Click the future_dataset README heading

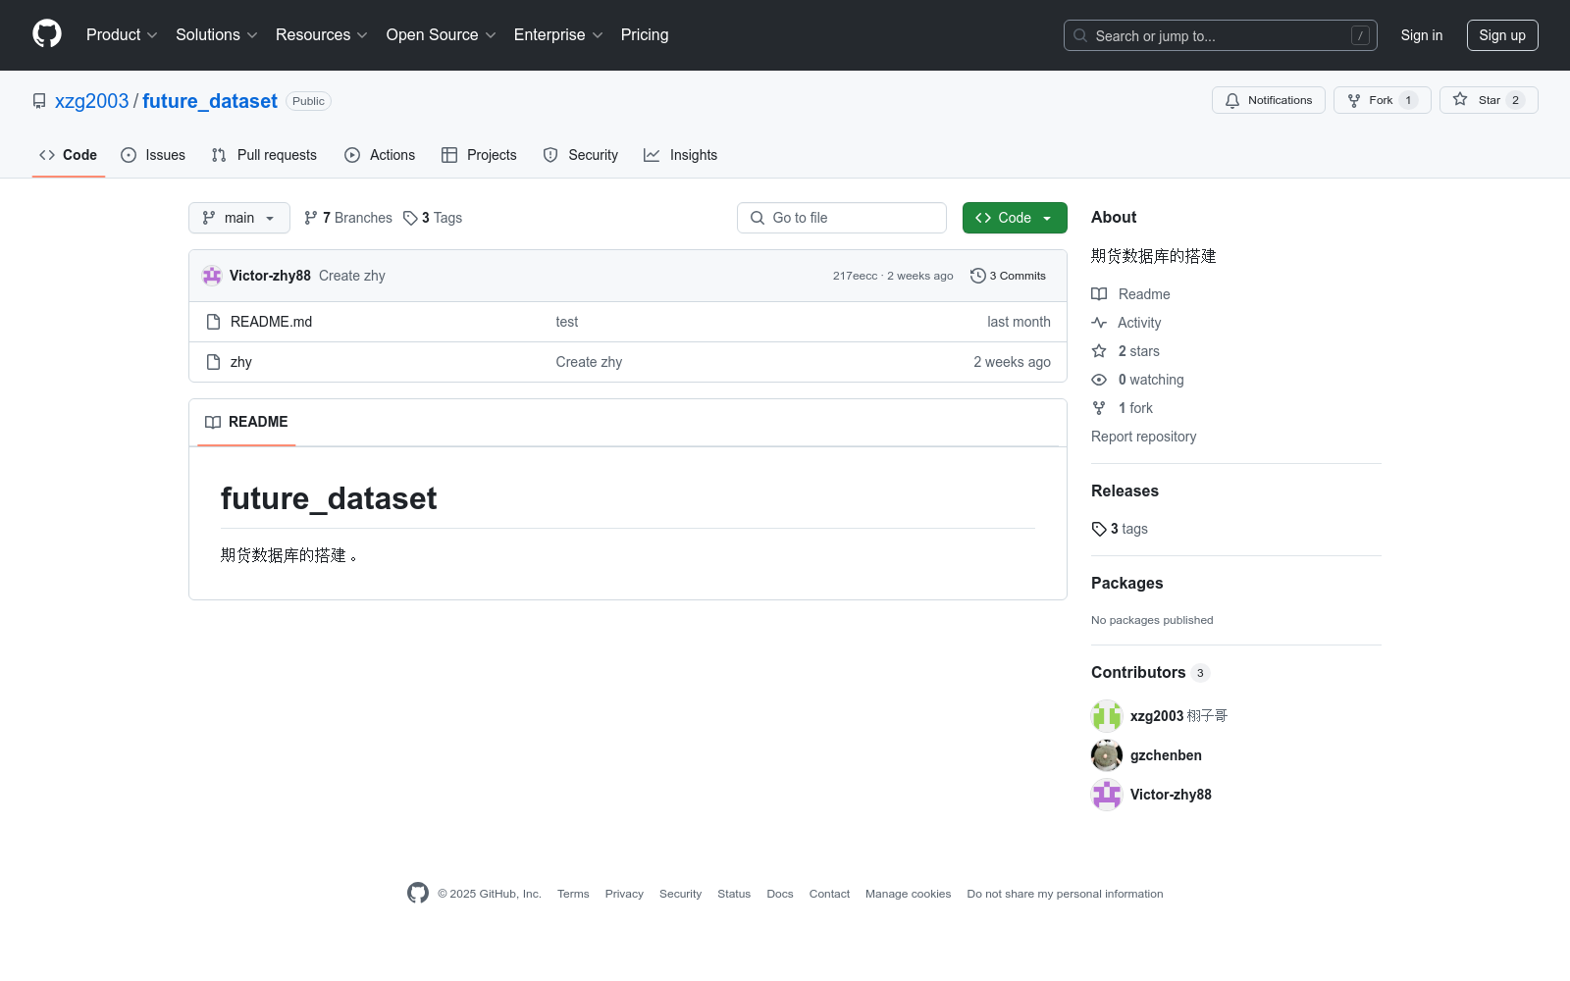click(329, 498)
